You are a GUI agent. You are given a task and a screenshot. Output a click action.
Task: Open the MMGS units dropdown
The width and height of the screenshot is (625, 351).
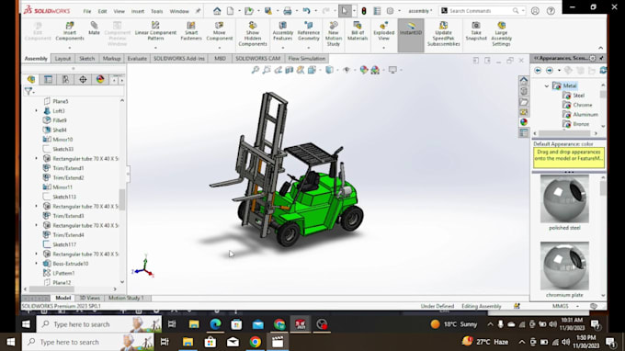pyautogui.click(x=577, y=306)
